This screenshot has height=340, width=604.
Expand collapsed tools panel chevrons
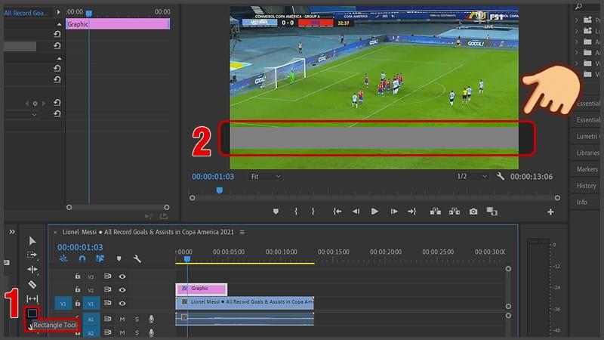[12, 232]
